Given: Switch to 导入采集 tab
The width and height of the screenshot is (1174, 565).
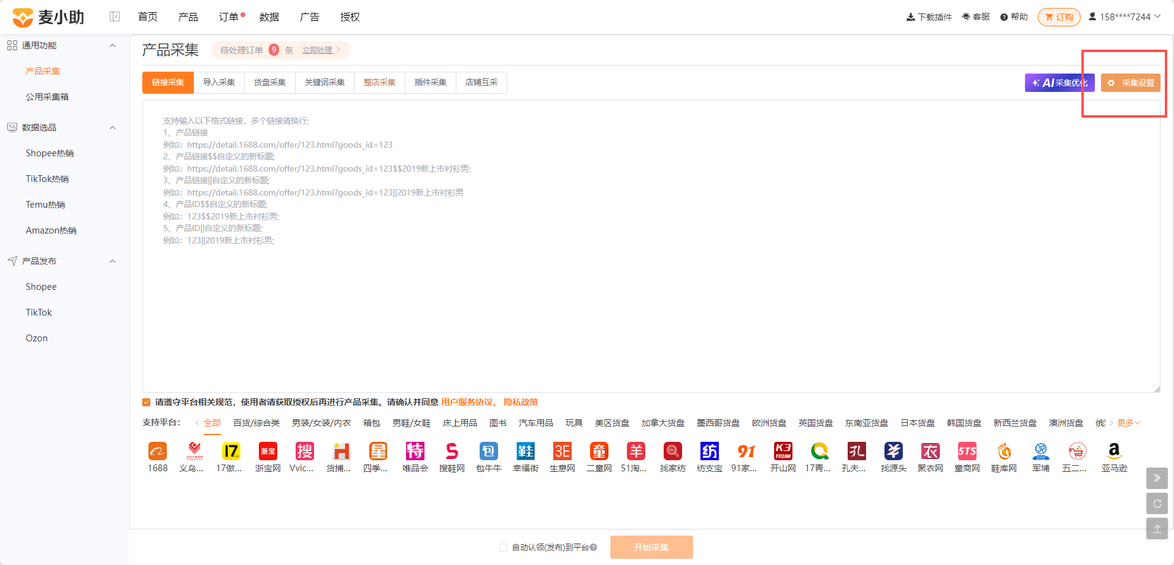Looking at the screenshot, I should point(219,82).
